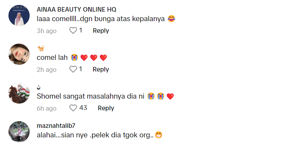Viewport: 298px width, 143px height.
Task: Click the '2h ago' timestamp
Action: [47, 69]
